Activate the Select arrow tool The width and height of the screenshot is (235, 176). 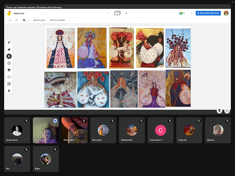9,56
